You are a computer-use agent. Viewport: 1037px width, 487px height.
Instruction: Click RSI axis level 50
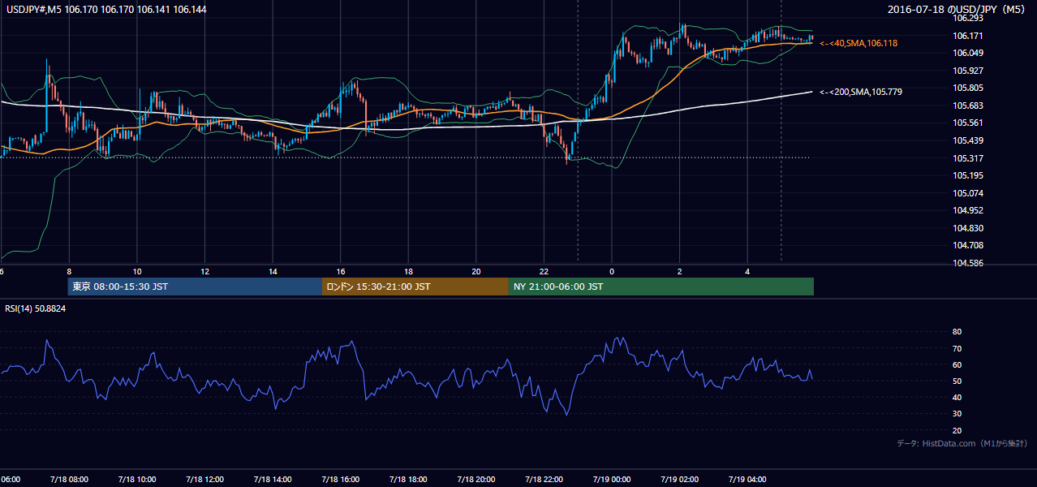tap(957, 381)
